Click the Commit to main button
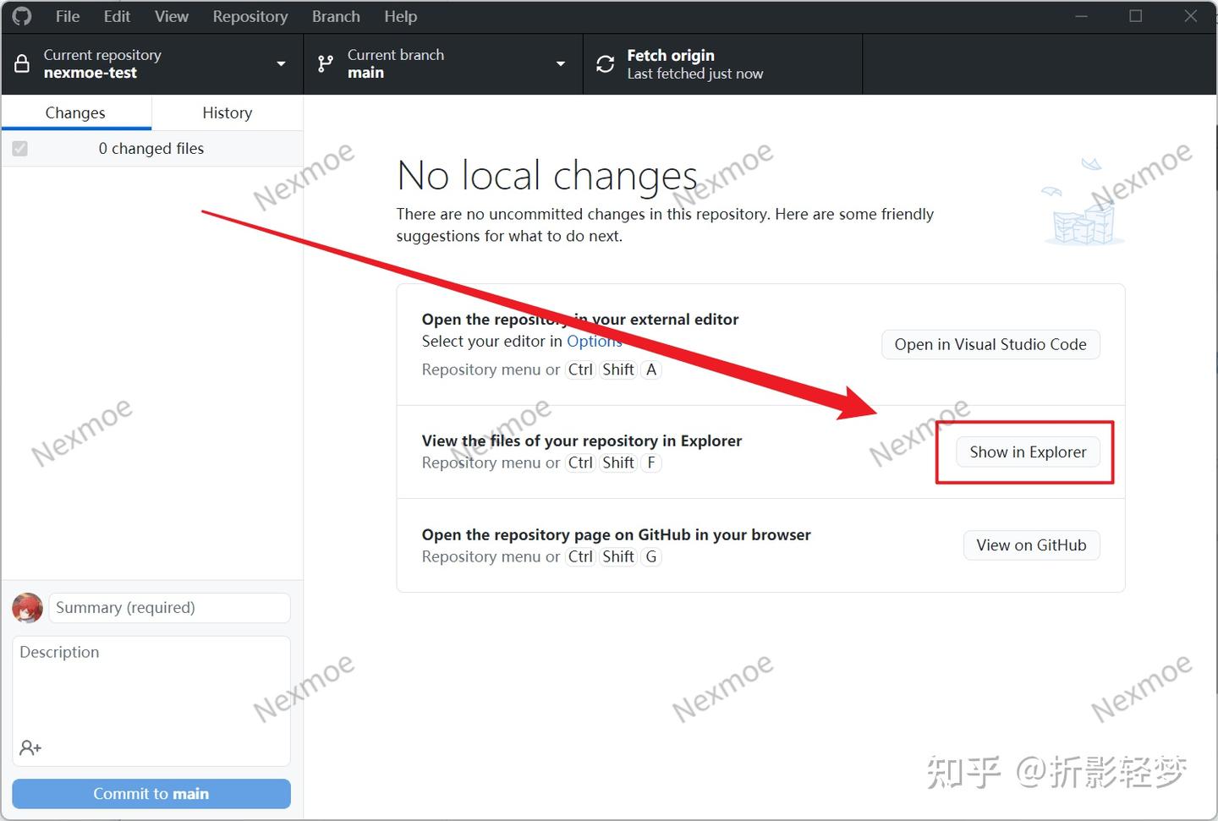This screenshot has height=821, width=1218. coord(151,793)
